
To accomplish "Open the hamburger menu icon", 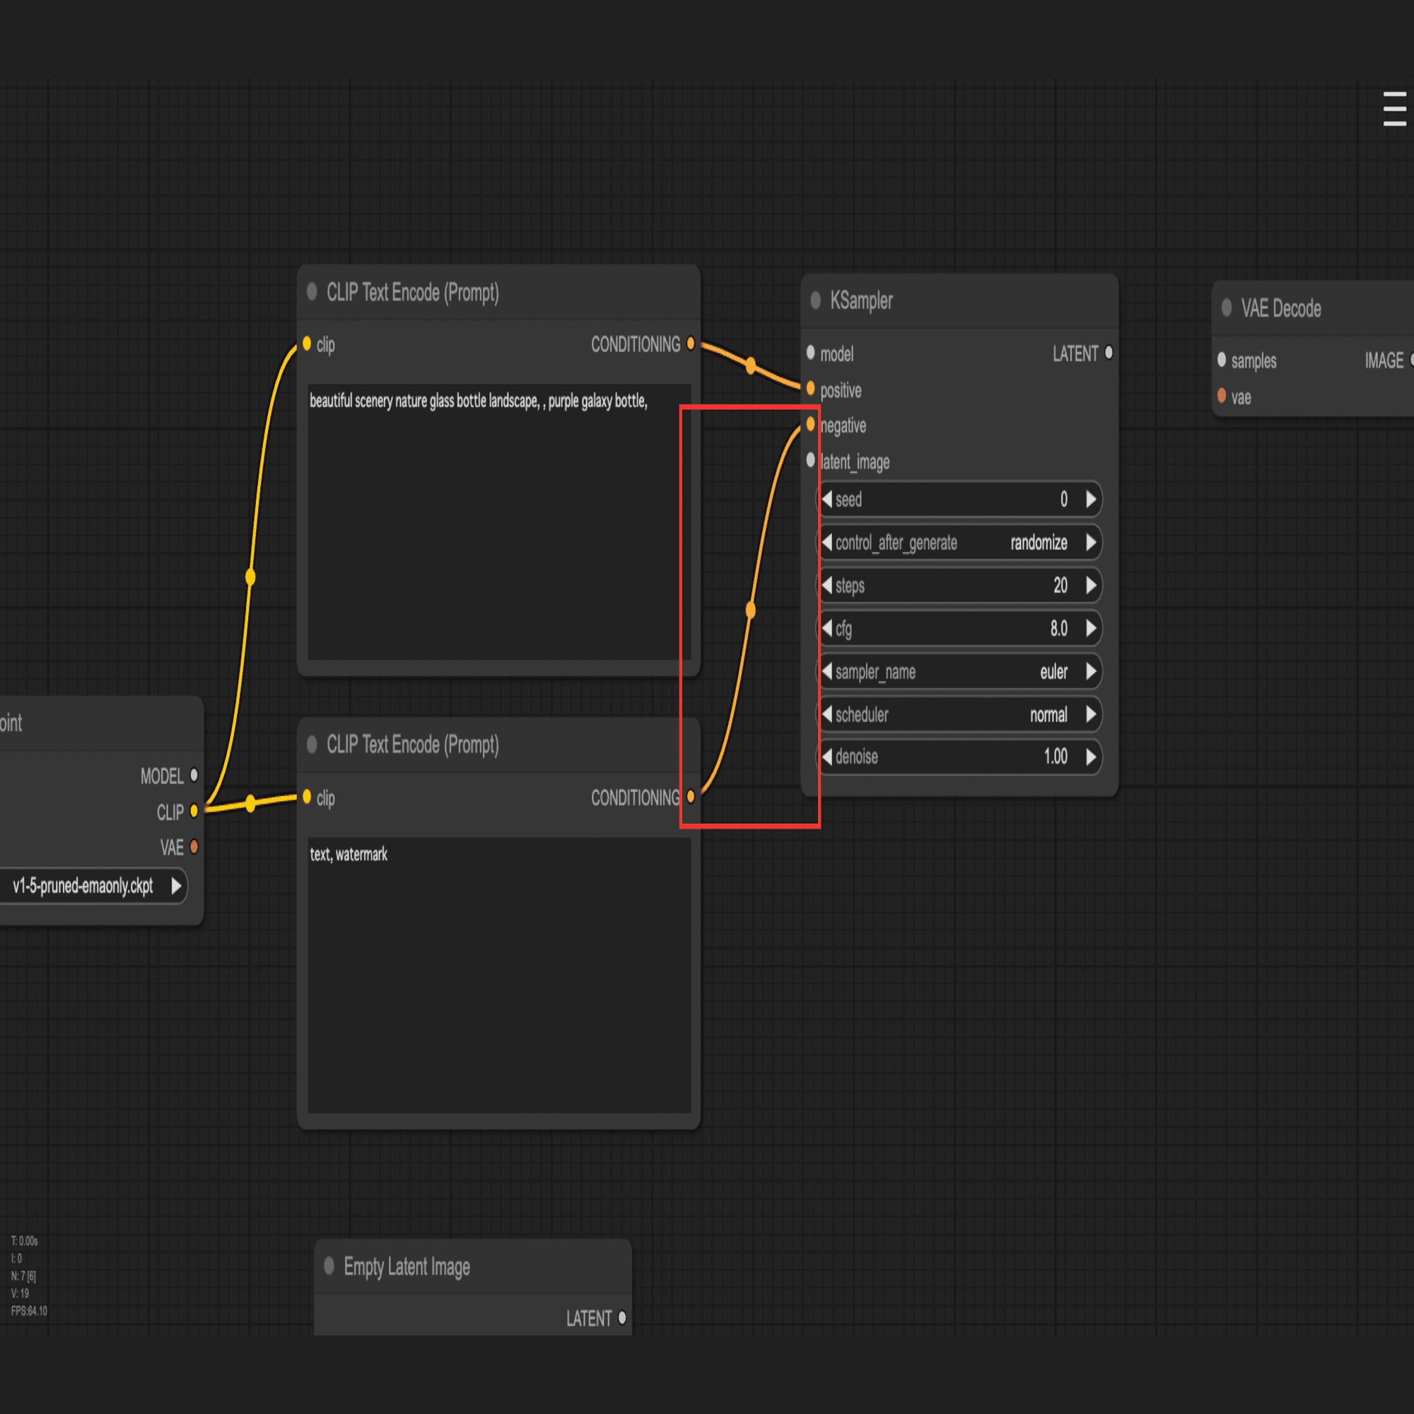I will 1394,109.
